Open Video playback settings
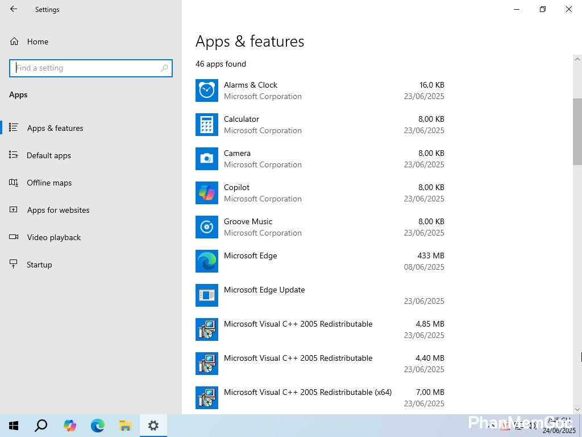 (53, 237)
